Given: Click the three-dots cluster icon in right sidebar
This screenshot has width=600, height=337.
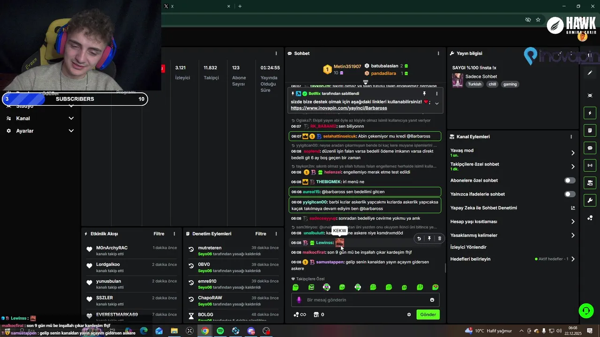Looking at the screenshot, I should (590, 218).
